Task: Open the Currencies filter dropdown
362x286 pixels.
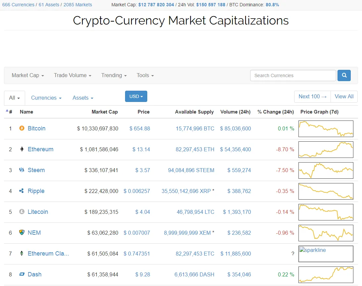Action: tap(46, 98)
